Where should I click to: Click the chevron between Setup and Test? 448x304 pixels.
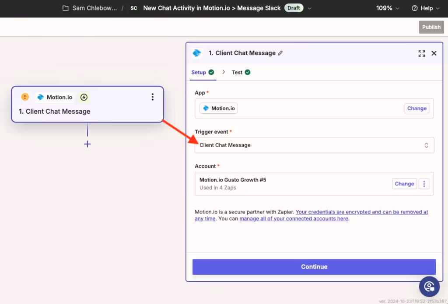click(x=224, y=72)
